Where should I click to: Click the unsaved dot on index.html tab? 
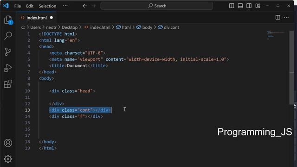click(x=52, y=18)
